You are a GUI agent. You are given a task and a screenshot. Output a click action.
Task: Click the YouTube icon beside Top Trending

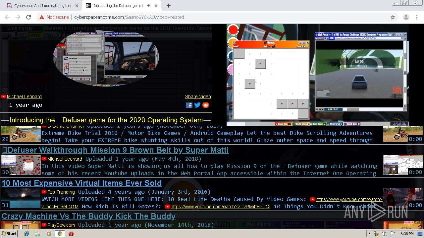(x=44, y=192)
